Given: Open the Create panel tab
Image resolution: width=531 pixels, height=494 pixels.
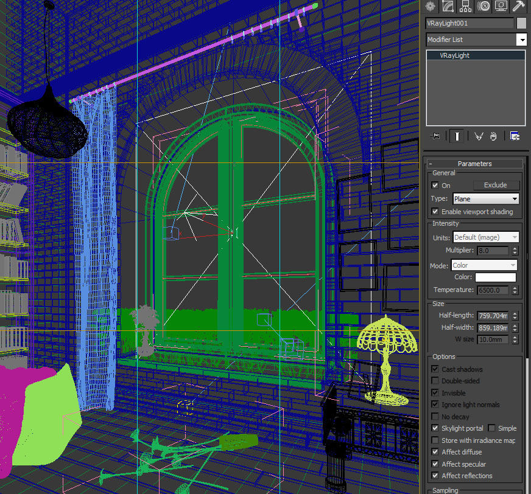Looking at the screenshot, I should tap(431, 6).
